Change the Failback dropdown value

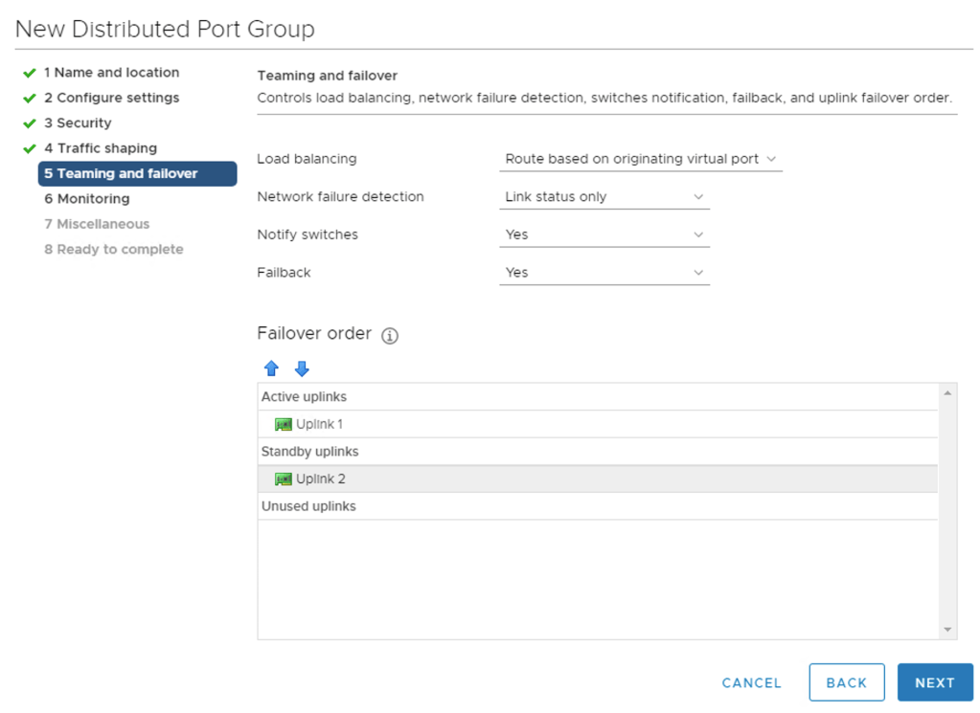(604, 273)
